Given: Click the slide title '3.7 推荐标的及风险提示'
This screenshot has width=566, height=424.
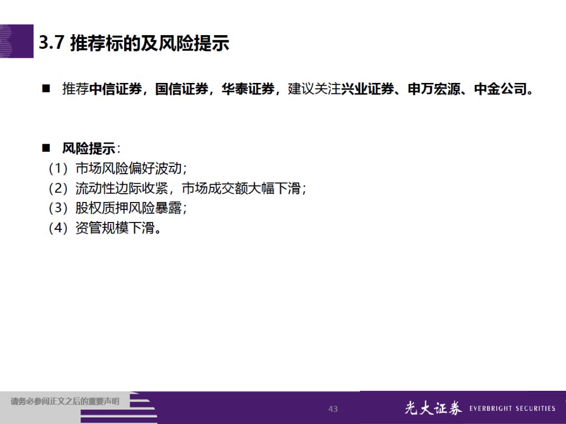Looking at the screenshot, I should tap(134, 43).
